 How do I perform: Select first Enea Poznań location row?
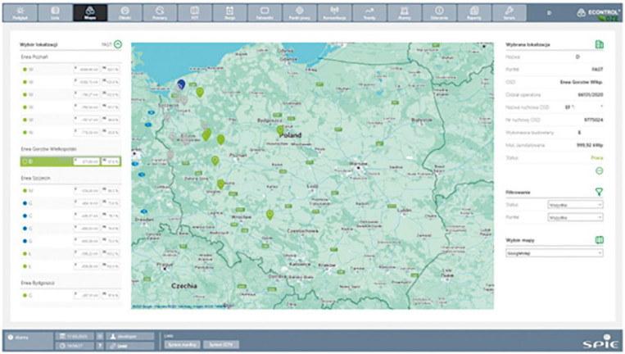(70, 70)
